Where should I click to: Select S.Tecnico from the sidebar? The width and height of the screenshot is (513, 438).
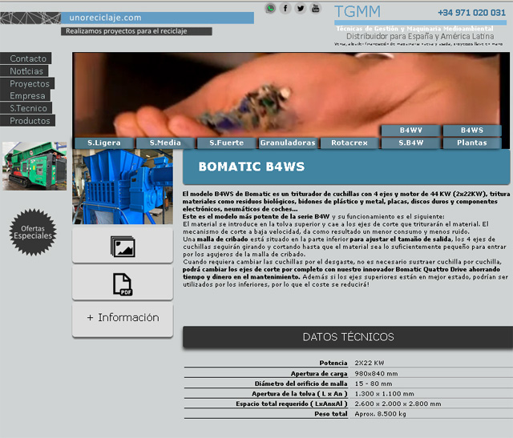coord(28,108)
